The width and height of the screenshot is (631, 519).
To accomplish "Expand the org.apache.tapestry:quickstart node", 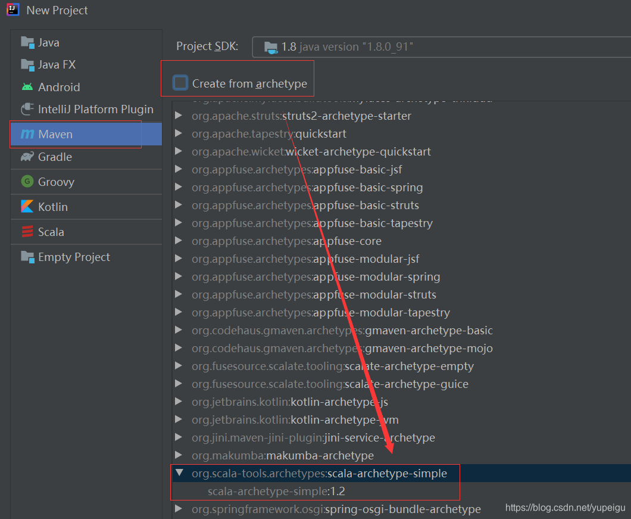I will click(179, 133).
